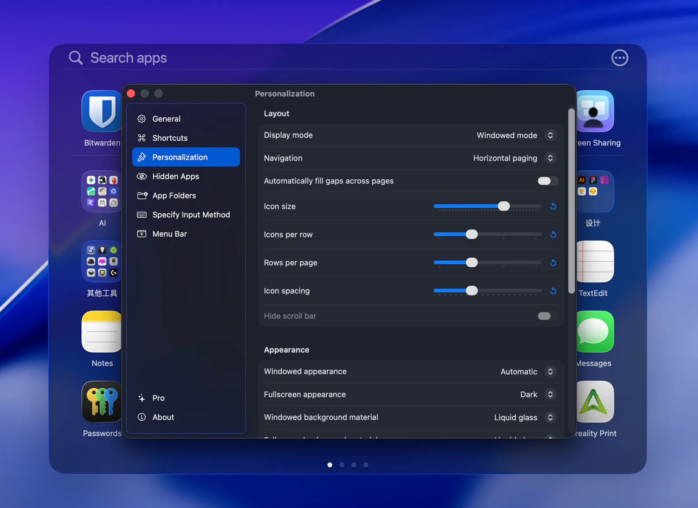The height and width of the screenshot is (508, 698).
Task: Click the keyboard icon beside Specify Input Method
Action: 141,215
